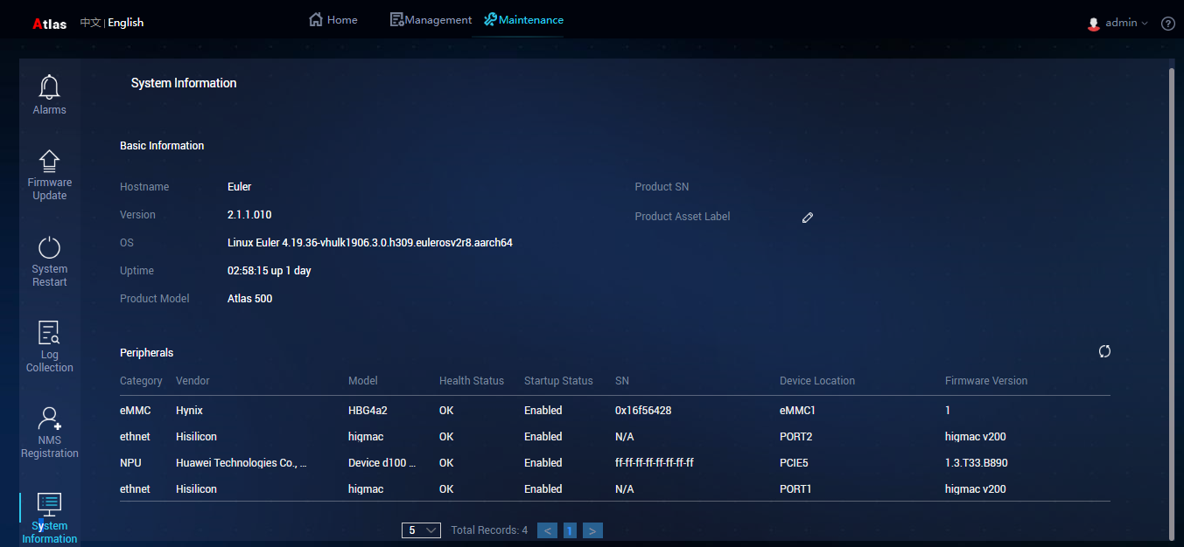The width and height of the screenshot is (1184, 547).
Task: Go to the Home tab
Action: click(x=333, y=19)
